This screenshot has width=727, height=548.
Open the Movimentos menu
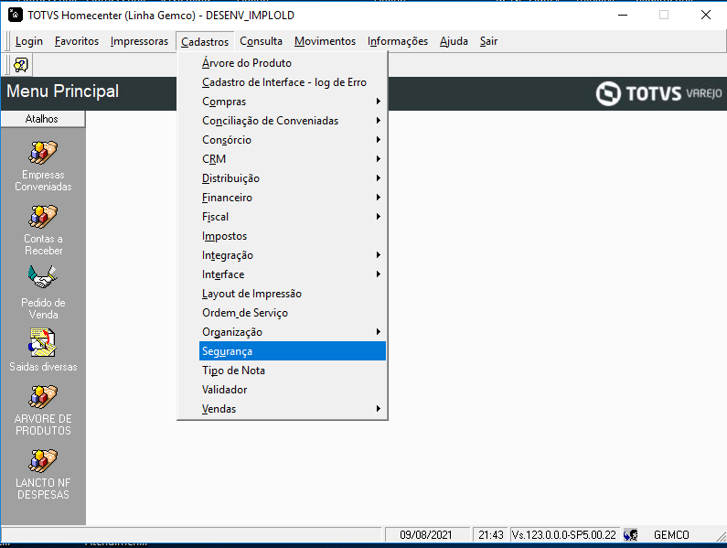pyautogui.click(x=325, y=41)
